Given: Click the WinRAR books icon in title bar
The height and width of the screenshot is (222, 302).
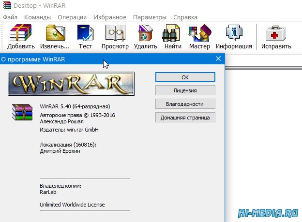Looking at the screenshot, I should [7, 5].
